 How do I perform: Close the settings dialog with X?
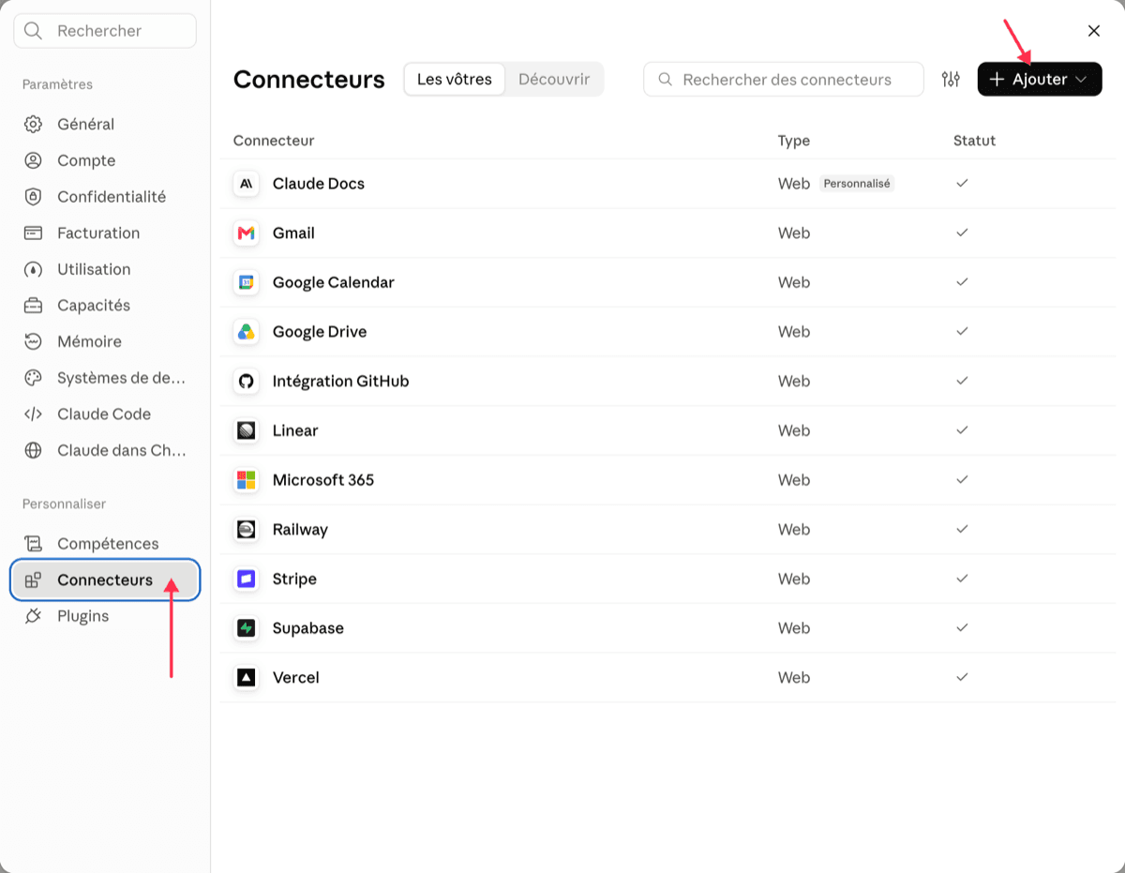(1094, 31)
